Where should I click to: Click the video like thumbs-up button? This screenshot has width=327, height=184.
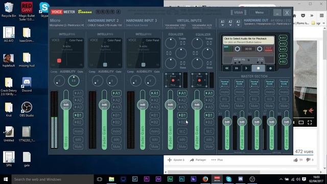click(x=295, y=160)
